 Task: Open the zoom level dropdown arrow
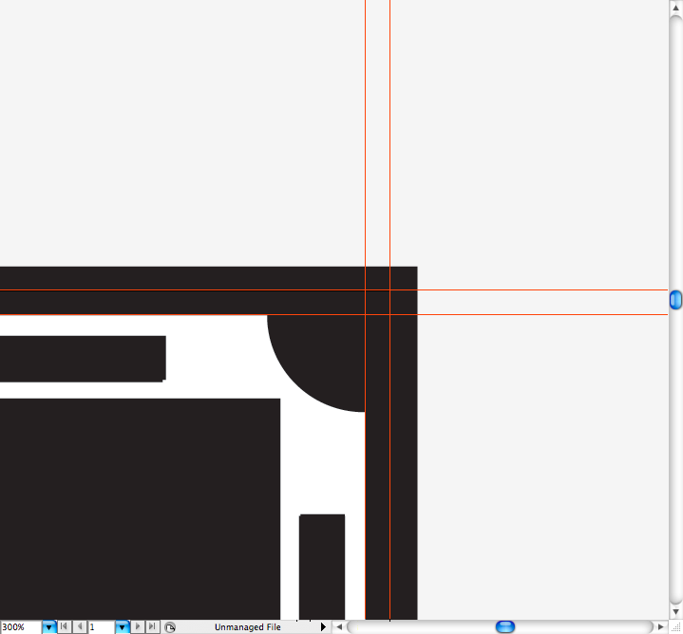tap(48, 627)
